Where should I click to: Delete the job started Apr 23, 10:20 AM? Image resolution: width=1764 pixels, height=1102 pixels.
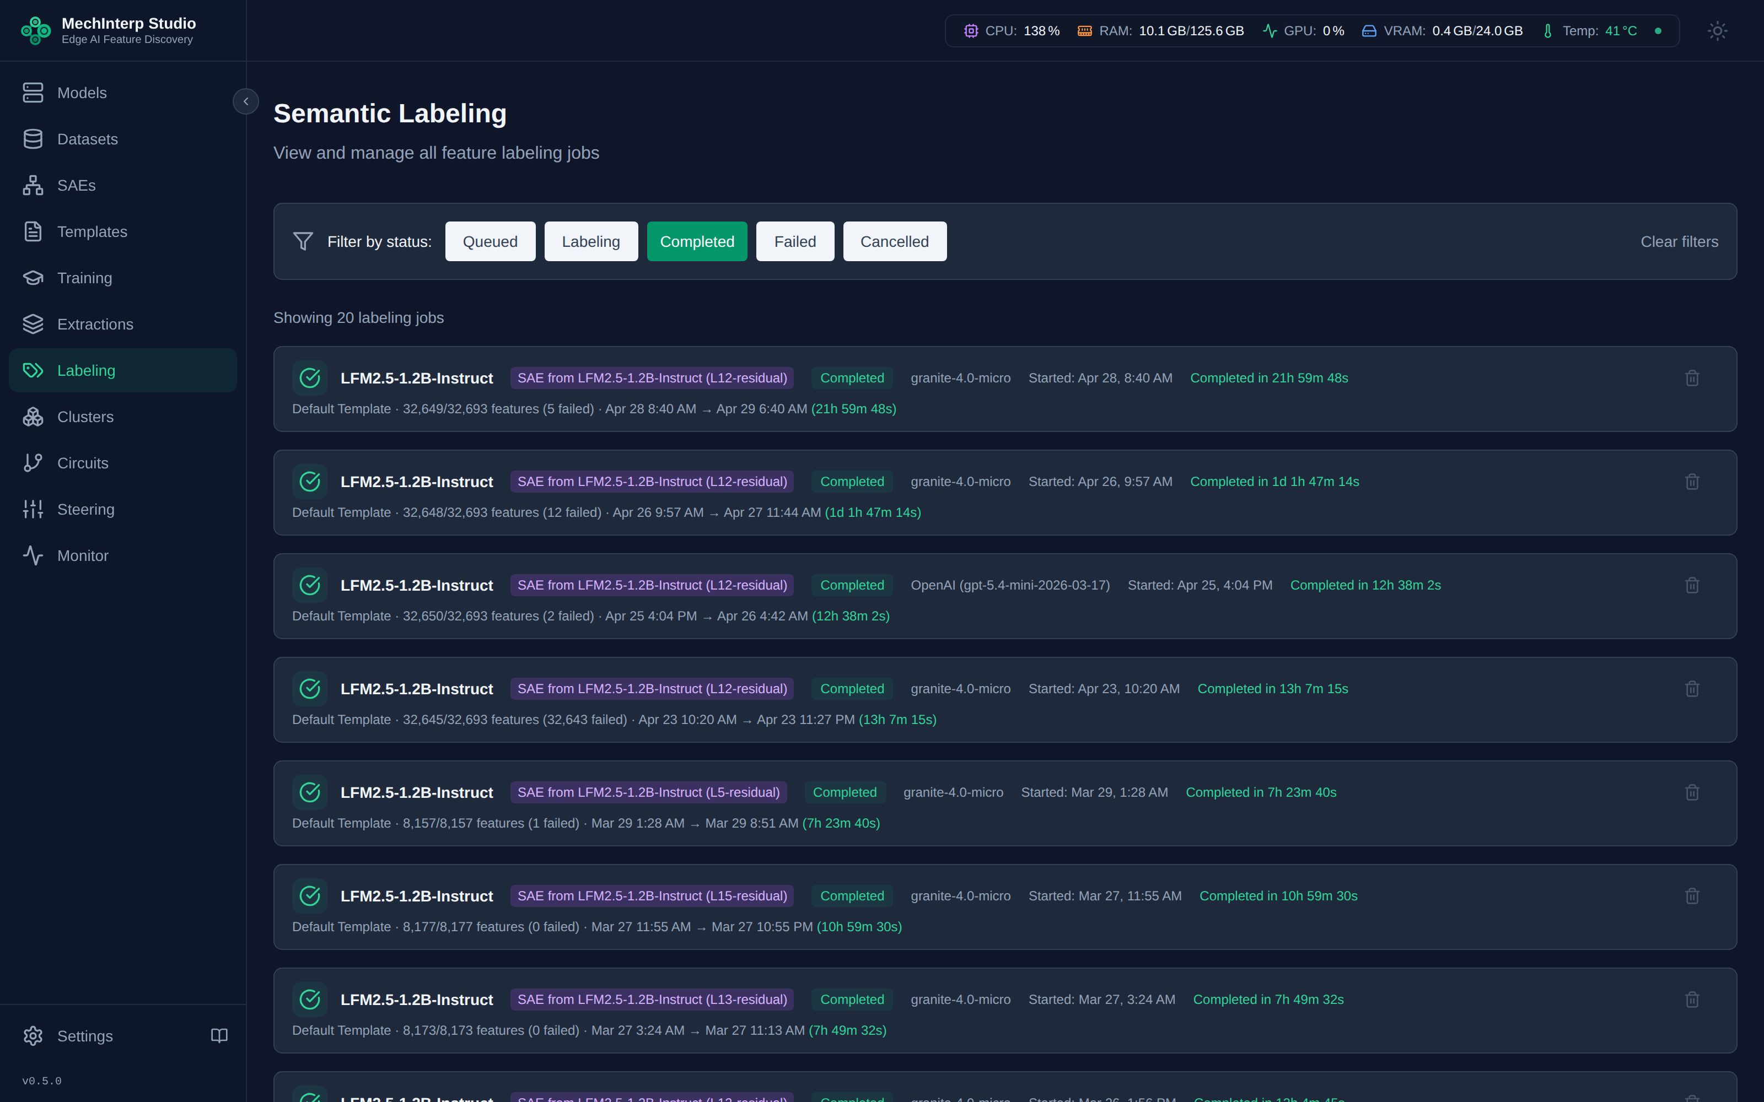[1692, 689]
